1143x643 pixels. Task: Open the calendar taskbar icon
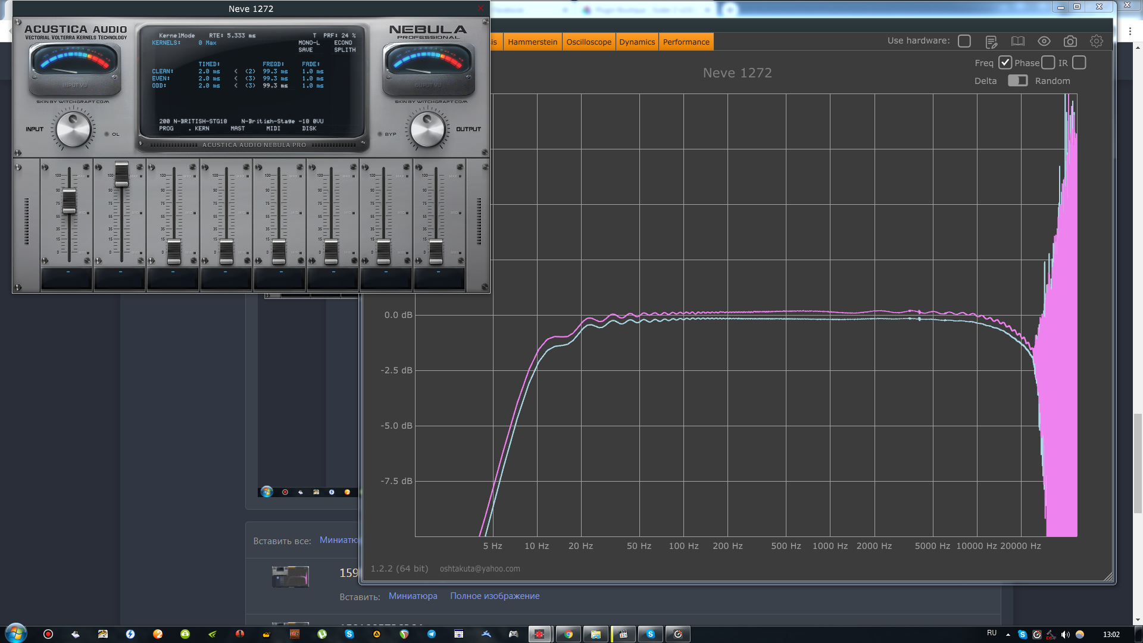coord(459,634)
